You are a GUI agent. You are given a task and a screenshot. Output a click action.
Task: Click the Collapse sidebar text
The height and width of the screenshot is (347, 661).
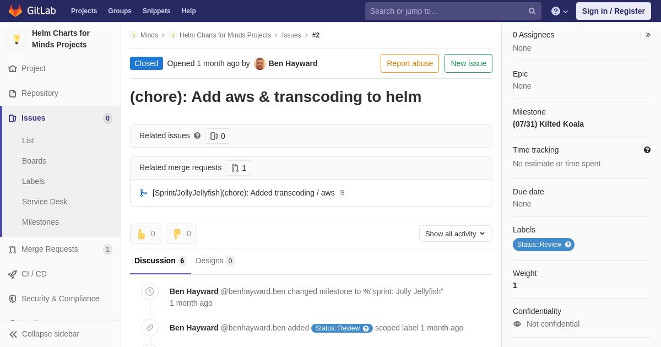(51, 334)
